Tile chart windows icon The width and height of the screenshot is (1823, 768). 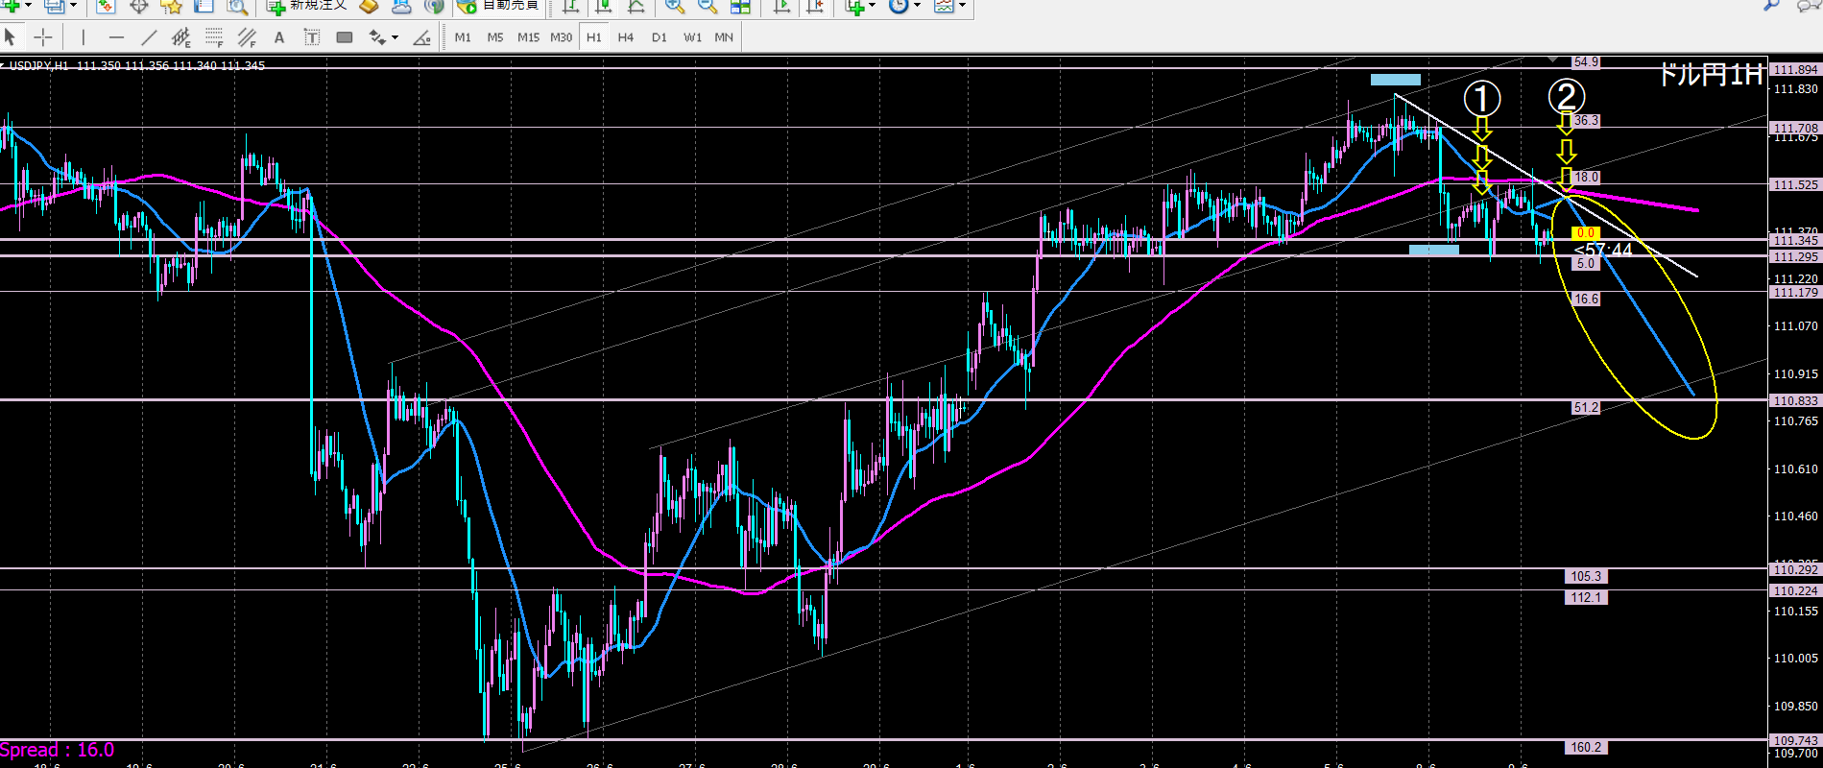(x=740, y=6)
